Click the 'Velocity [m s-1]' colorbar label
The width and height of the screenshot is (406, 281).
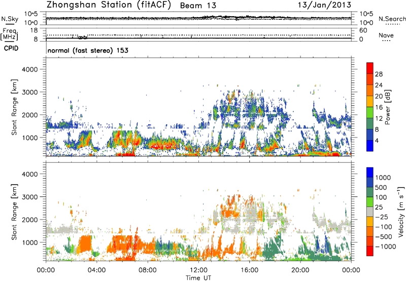(x=401, y=212)
